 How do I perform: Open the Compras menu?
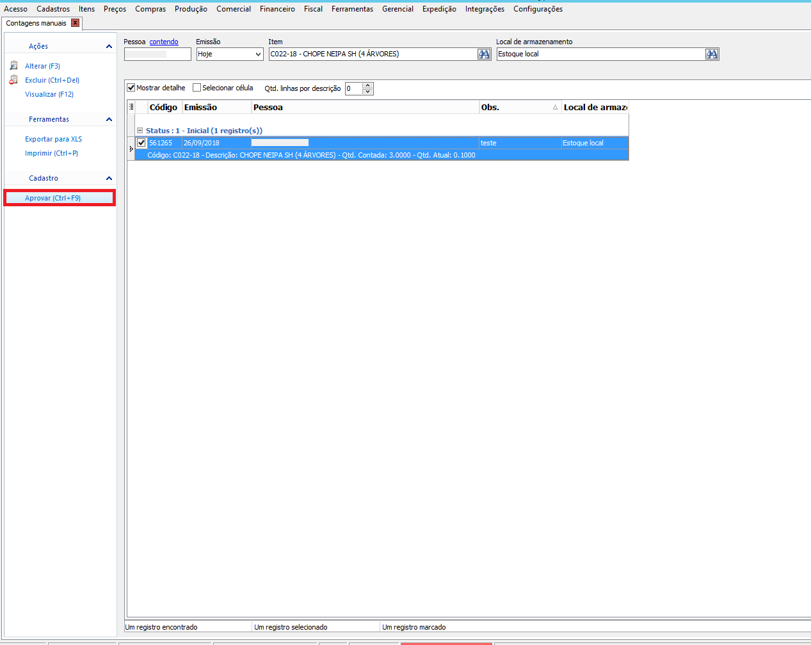pos(150,9)
